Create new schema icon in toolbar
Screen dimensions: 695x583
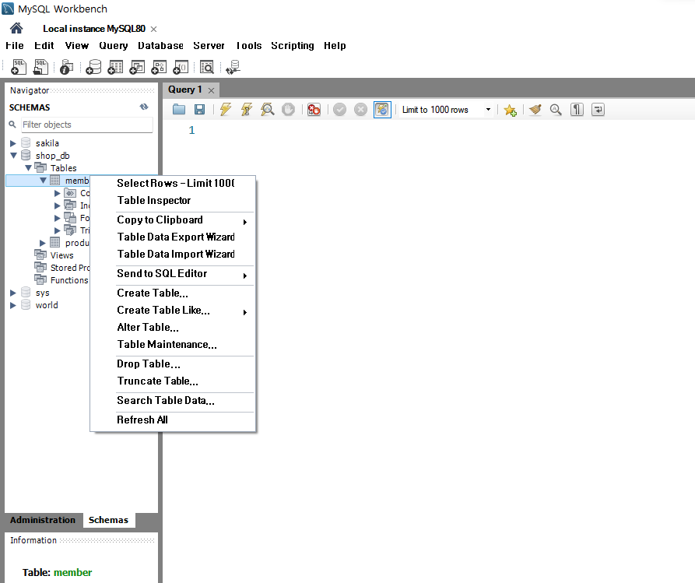tap(93, 67)
